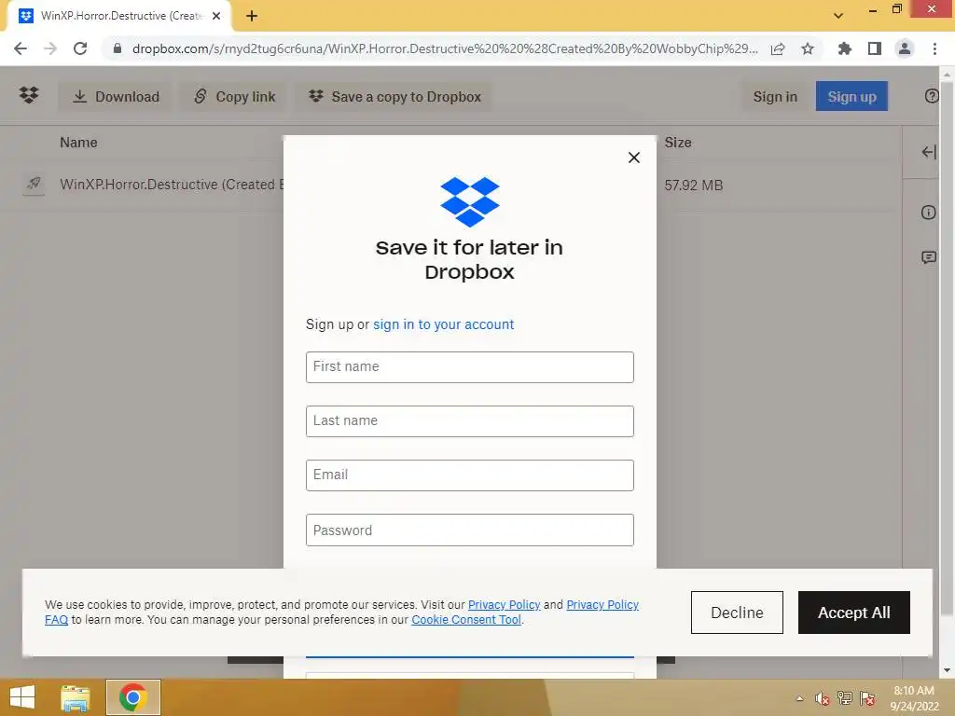Click the Name column header
The height and width of the screenshot is (716, 955).
78,143
